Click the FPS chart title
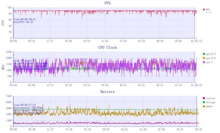220x133 pixels. tap(108, 3)
